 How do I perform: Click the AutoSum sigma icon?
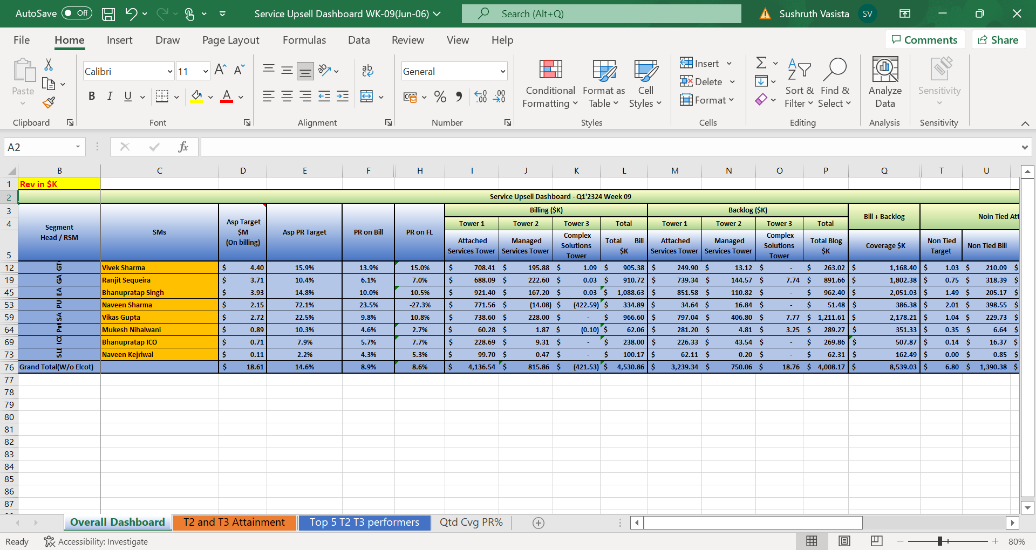(761, 63)
